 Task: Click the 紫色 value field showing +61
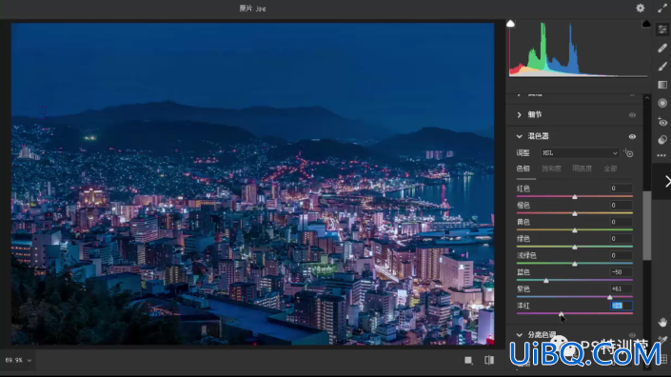(621, 288)
